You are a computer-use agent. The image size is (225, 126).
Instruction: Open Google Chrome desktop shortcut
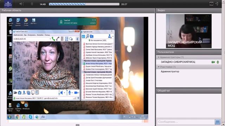click(x=26, y=22)
